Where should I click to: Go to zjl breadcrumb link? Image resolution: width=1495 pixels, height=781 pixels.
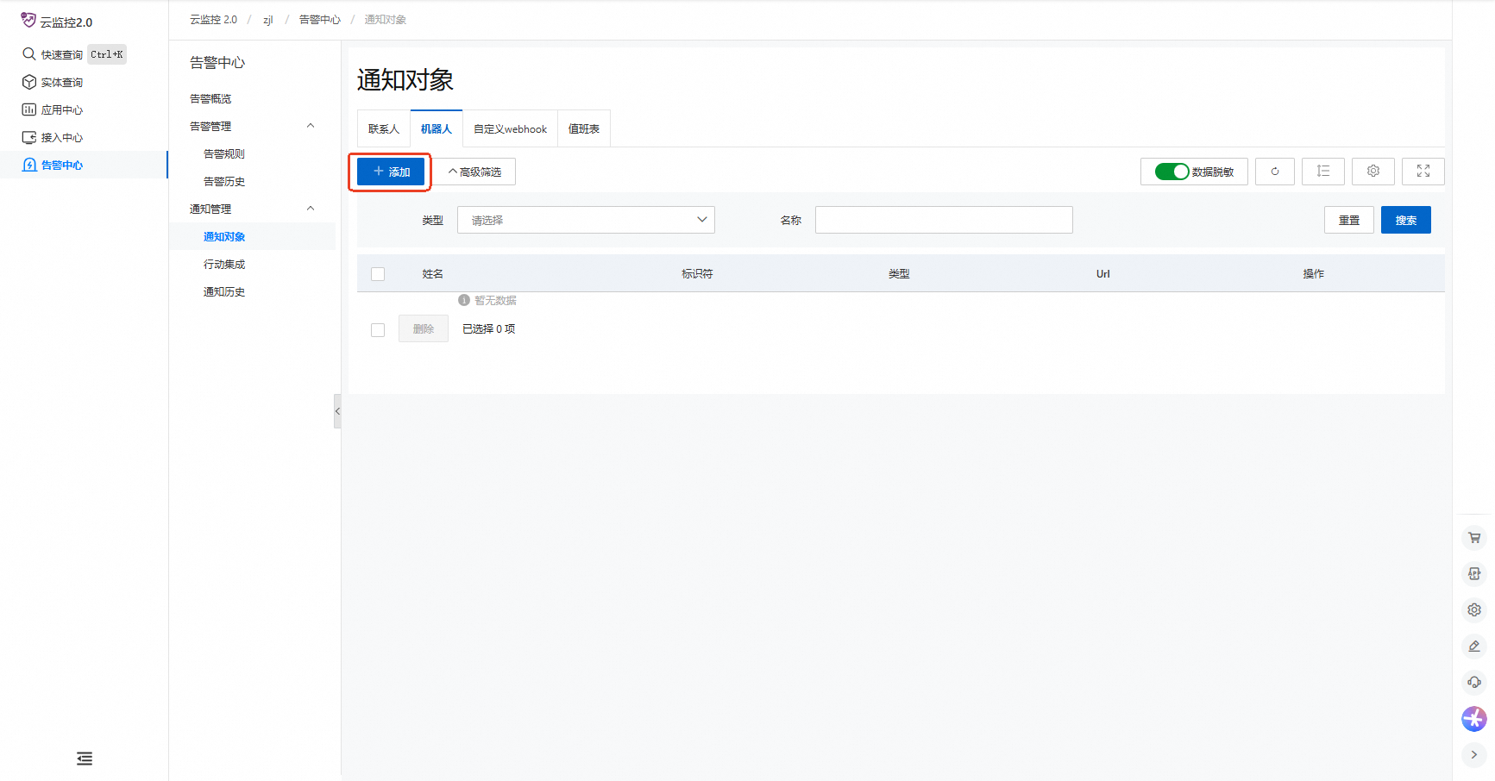point(268,20)
